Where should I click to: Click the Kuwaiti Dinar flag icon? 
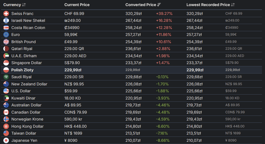coord(6,98)
